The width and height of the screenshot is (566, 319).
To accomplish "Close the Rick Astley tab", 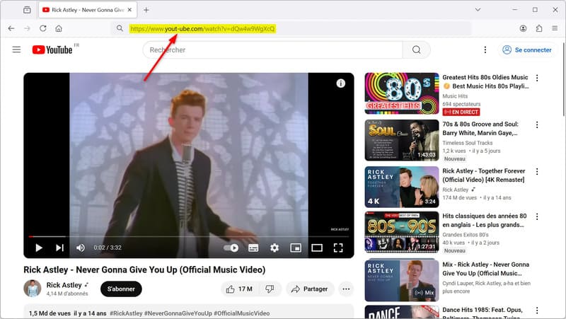I will tap(130, 10).
